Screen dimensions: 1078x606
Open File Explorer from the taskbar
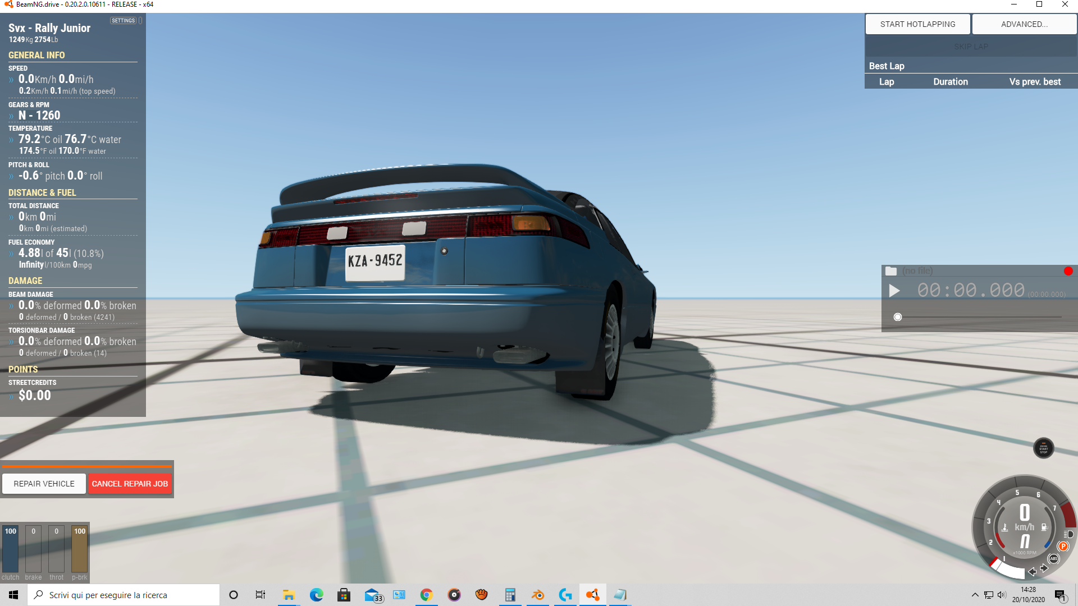pos(289,595)
